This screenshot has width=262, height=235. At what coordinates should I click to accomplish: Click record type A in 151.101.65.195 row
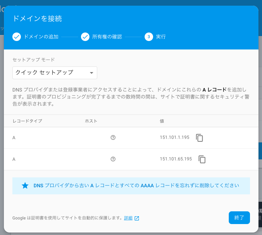pos(14,159)
